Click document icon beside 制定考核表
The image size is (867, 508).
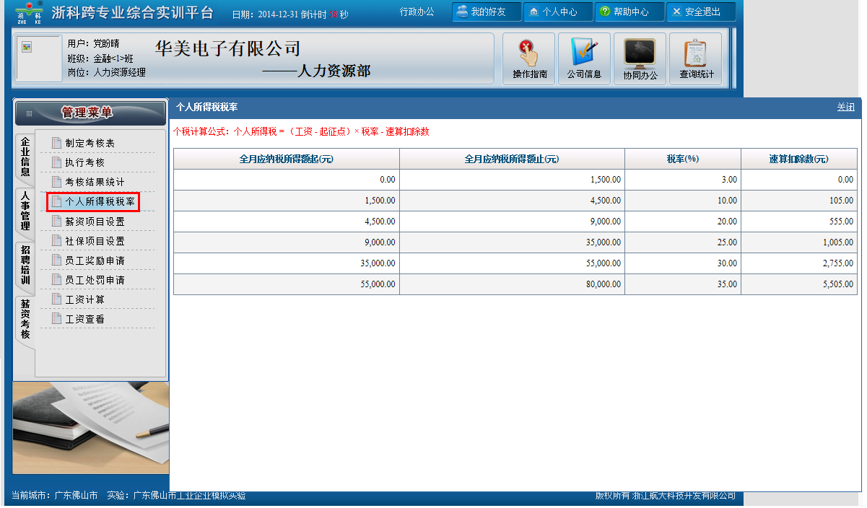click(56, 143)
